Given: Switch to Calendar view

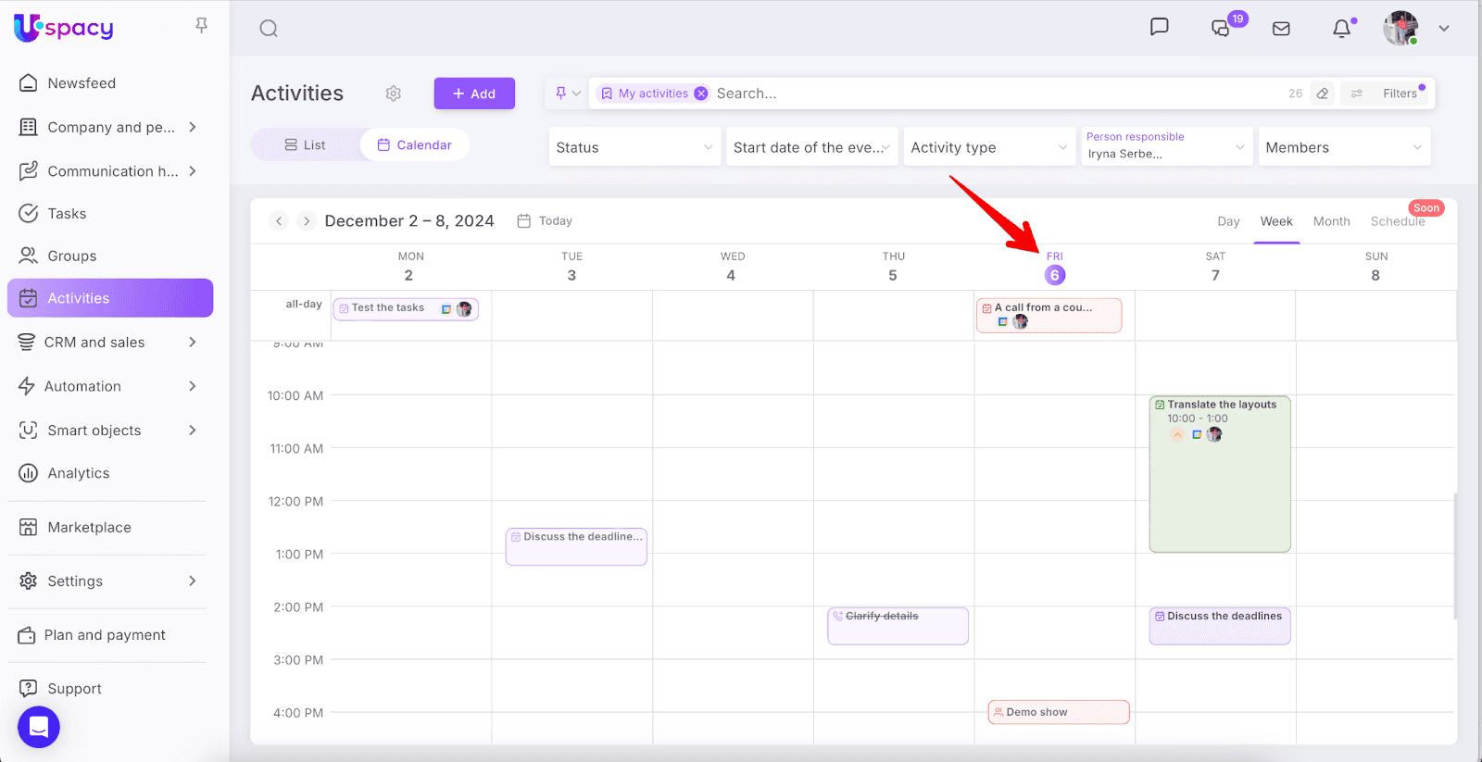Looking at the screenshot, I should [x=415, y=145].
